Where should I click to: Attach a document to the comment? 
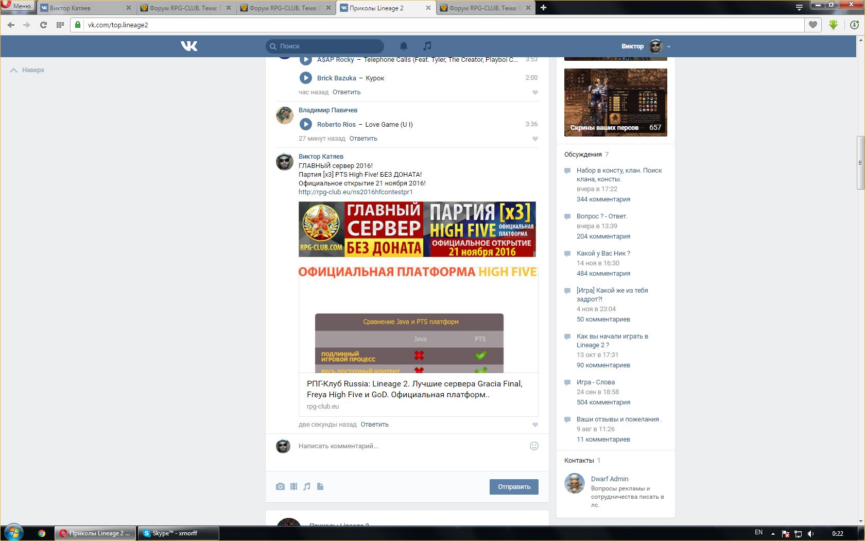[320, 486]
